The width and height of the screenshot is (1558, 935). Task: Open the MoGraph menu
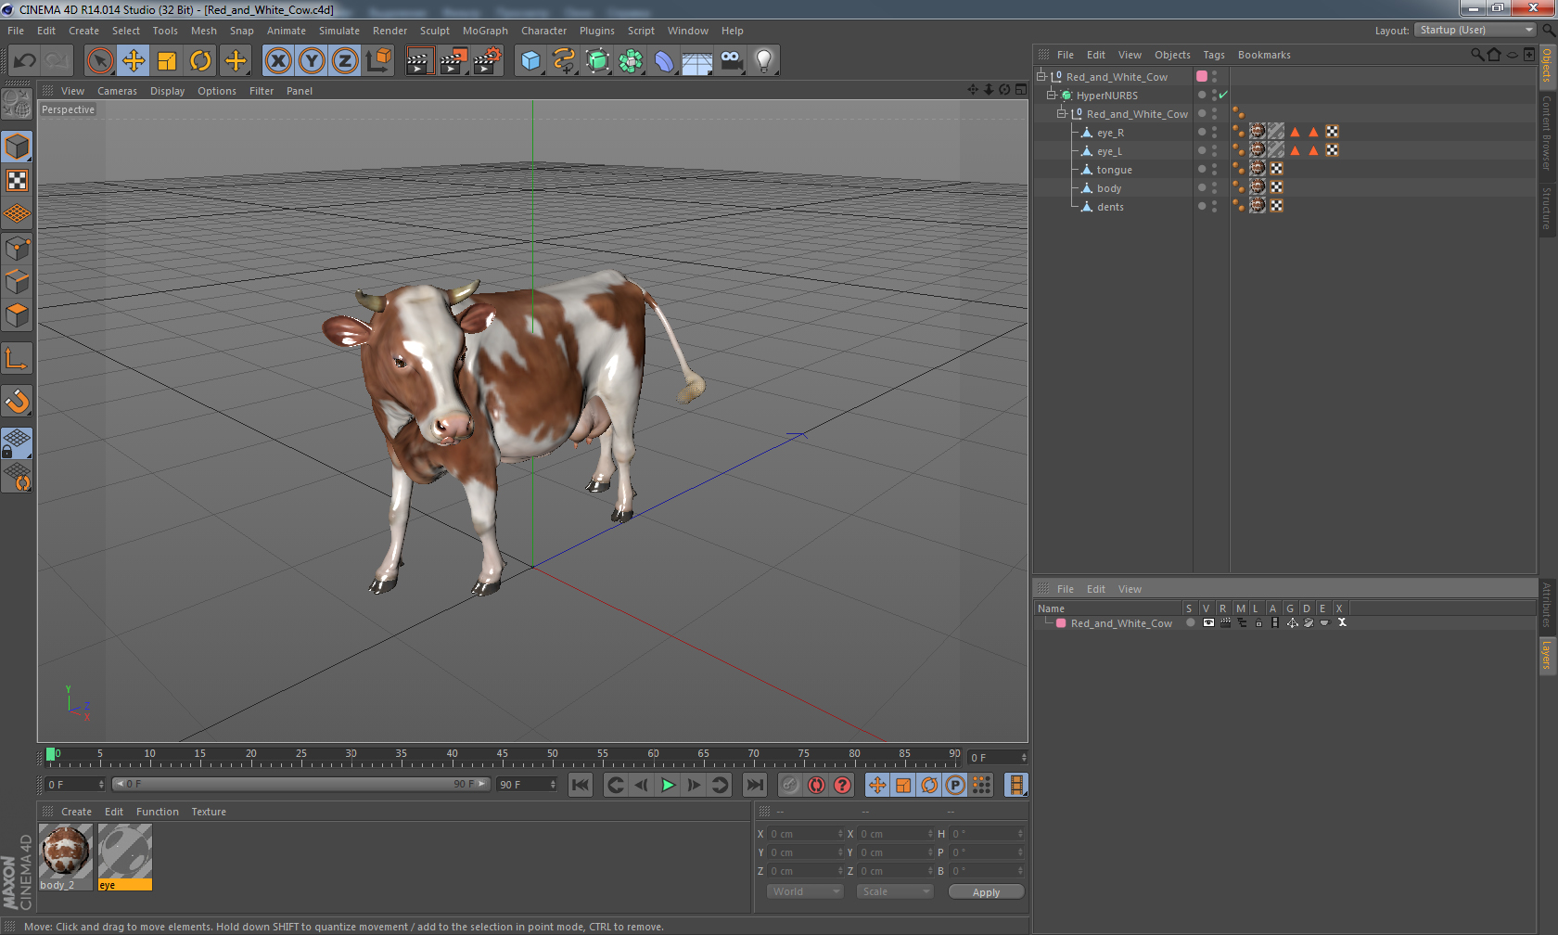click(485, 31)
